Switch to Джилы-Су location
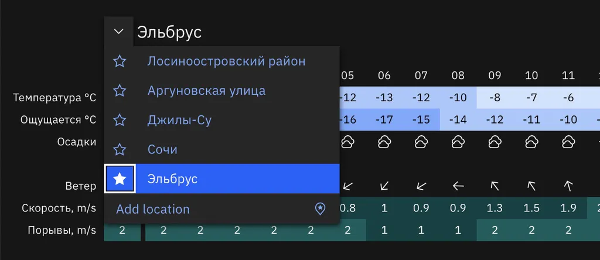The image size is (600, 260). click(179, 120)
